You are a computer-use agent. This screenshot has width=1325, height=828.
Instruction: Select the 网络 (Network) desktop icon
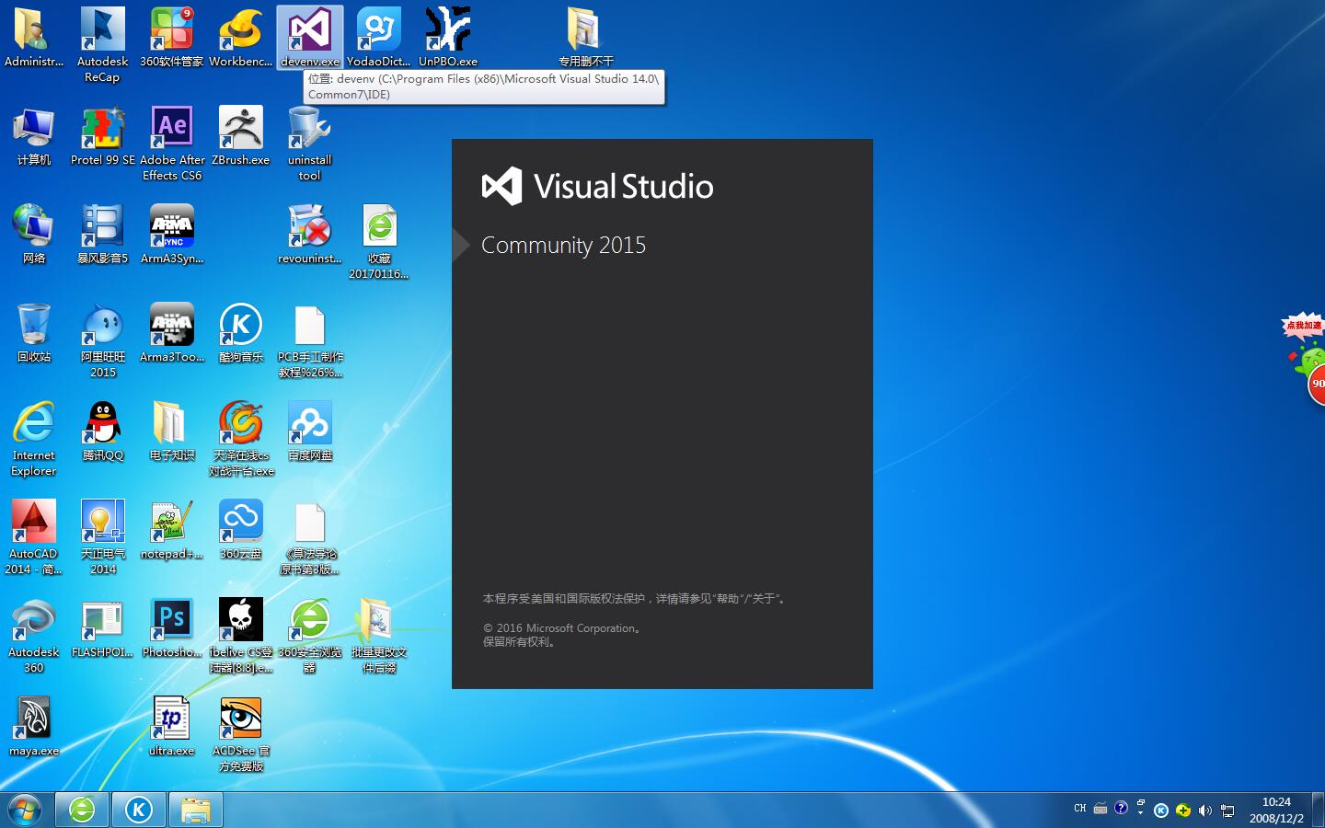(x=34, y=235)
